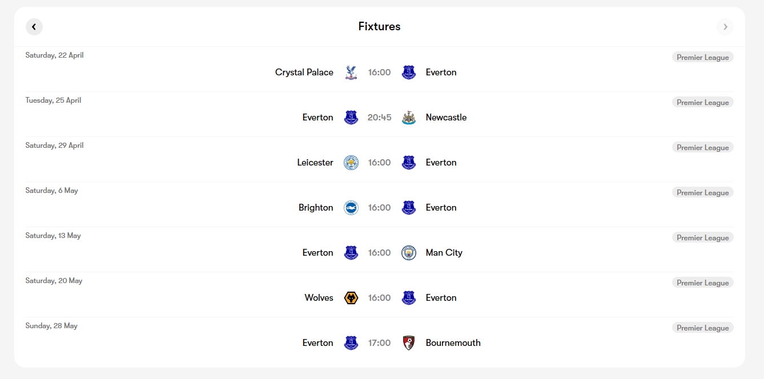Click the Newcastle club crest
764x379 pixels.
click(x=408, y=118)
